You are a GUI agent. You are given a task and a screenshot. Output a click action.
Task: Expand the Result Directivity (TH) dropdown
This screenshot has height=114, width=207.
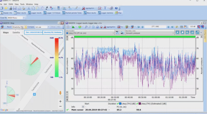[26, 27]
